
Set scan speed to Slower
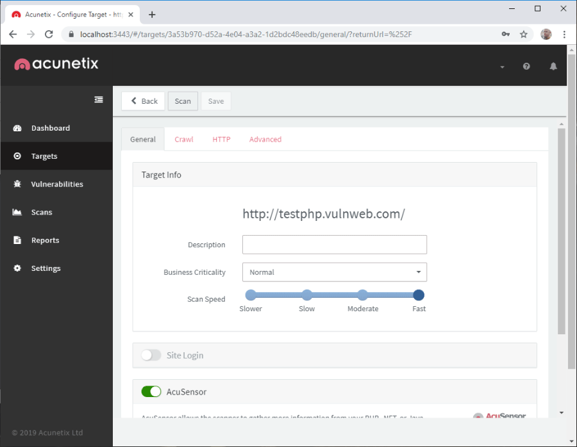251,295
